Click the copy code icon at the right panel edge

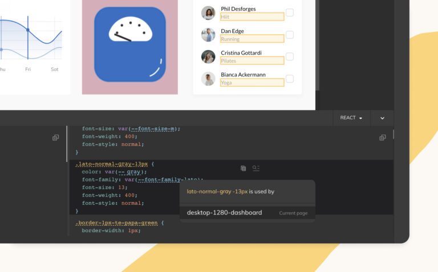382,137
